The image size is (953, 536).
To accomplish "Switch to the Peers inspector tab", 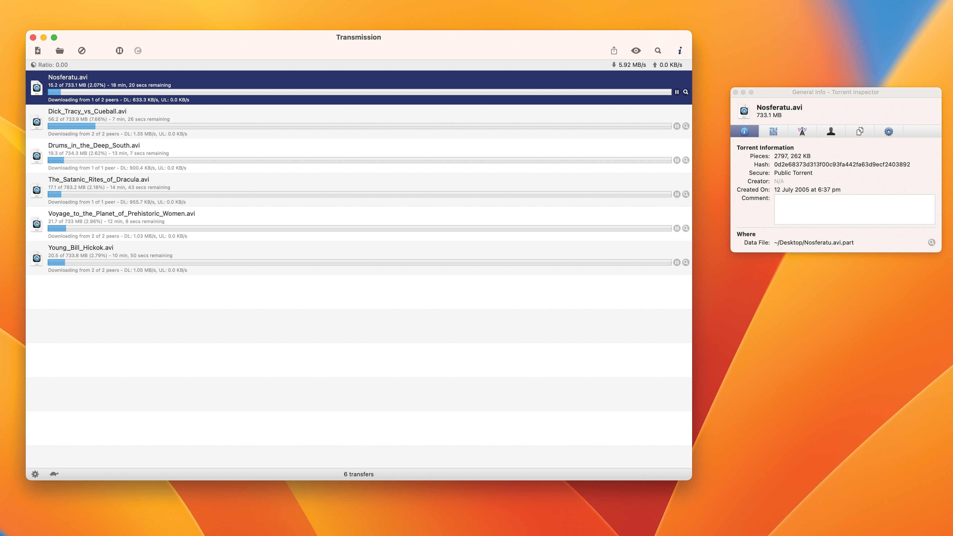I will coord(831,131).
